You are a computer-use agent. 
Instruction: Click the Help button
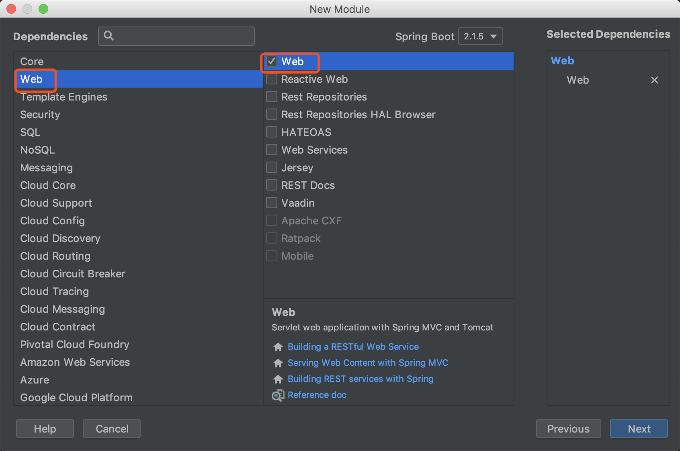click(x=45, y=428)
